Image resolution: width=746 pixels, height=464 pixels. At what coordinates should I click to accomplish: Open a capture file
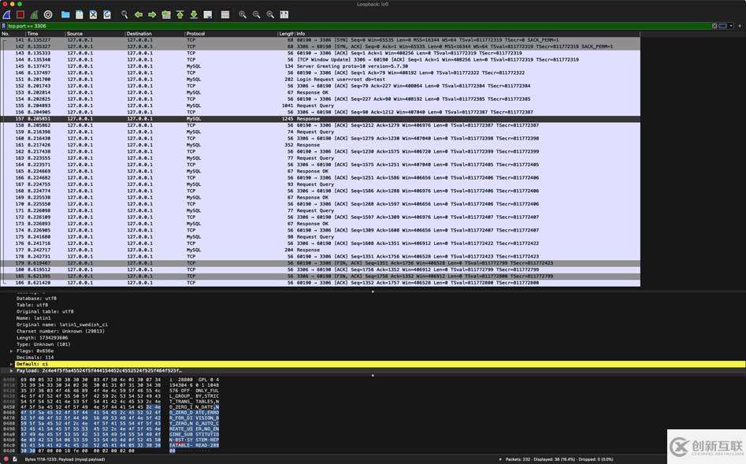65,15
